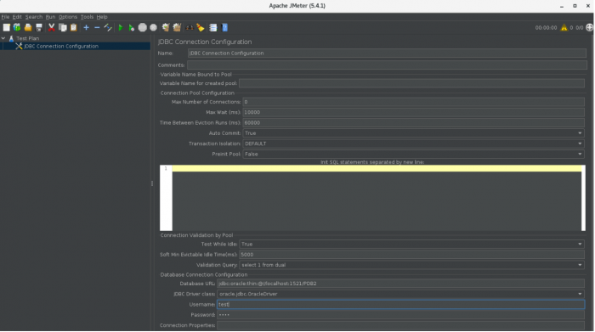Open the Edit menu
The image size is (595, 332).
click(17, 17)
